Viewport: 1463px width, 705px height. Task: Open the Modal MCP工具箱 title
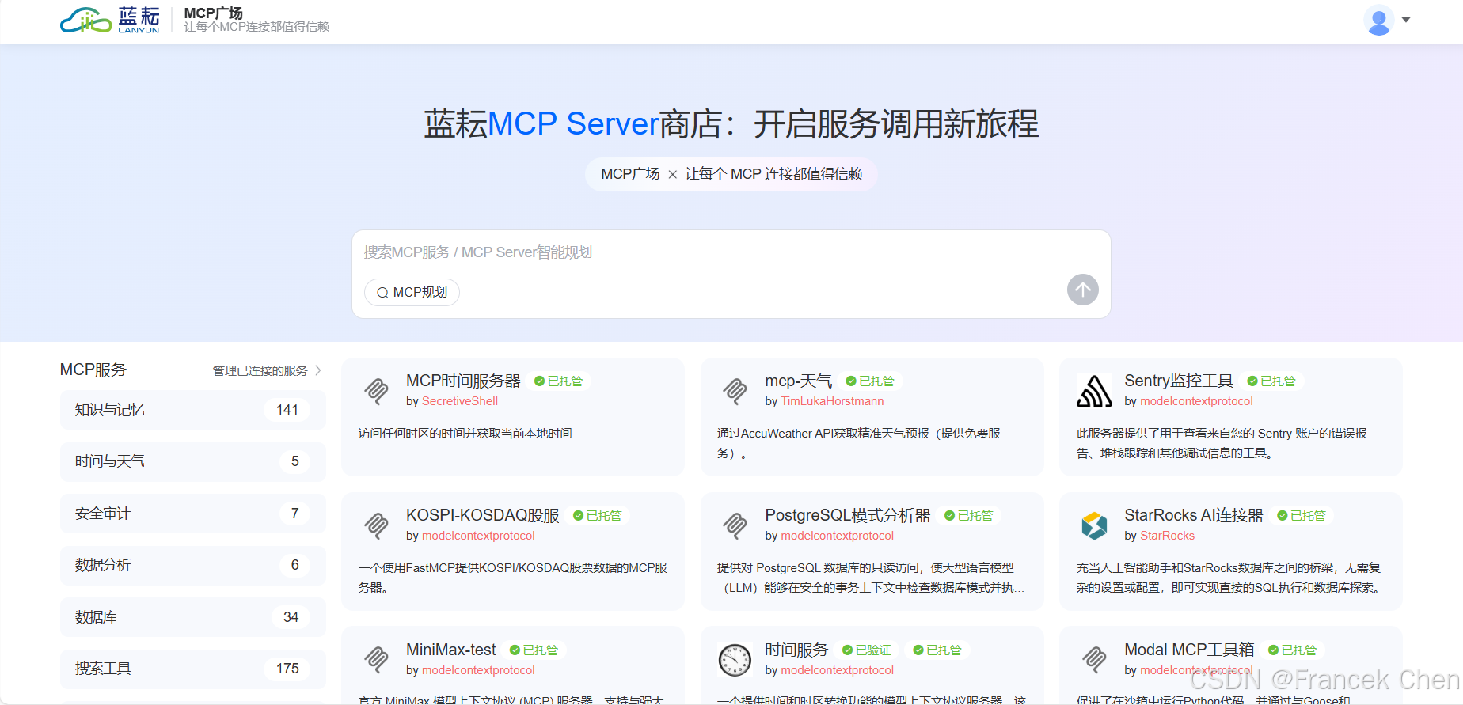(1189, 650)
